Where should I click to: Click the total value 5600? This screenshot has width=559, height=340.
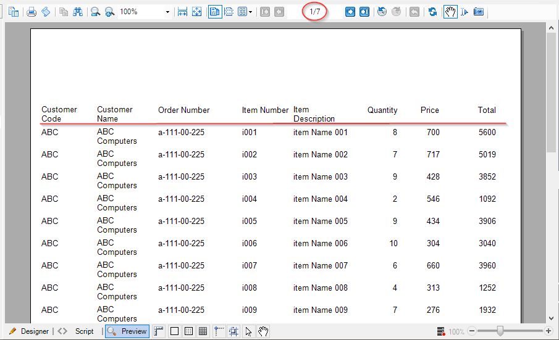[487, 132]
